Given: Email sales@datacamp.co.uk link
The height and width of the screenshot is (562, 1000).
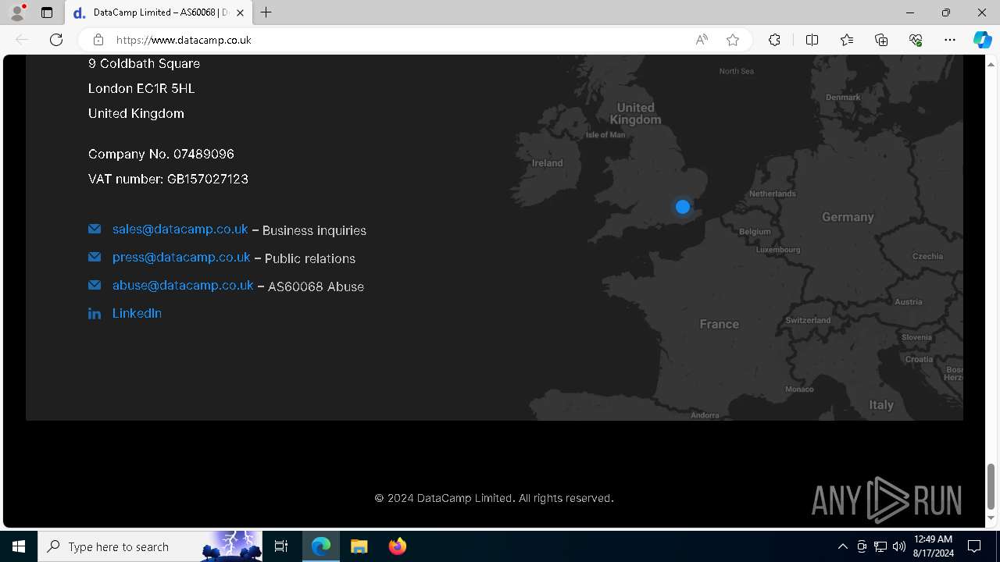Looking at the screenshot, I should 180,229.
